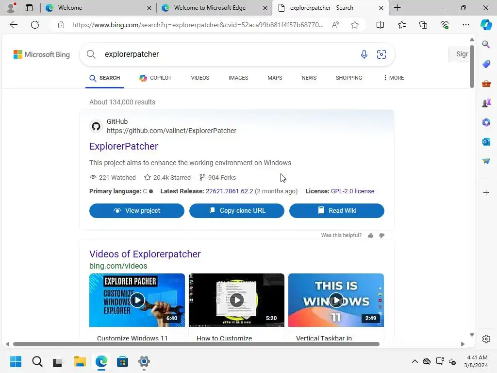Viewport: 497px width, 373px height.
Task: Close the explorerpatcher Search tab
Action: tap(381, 8)
